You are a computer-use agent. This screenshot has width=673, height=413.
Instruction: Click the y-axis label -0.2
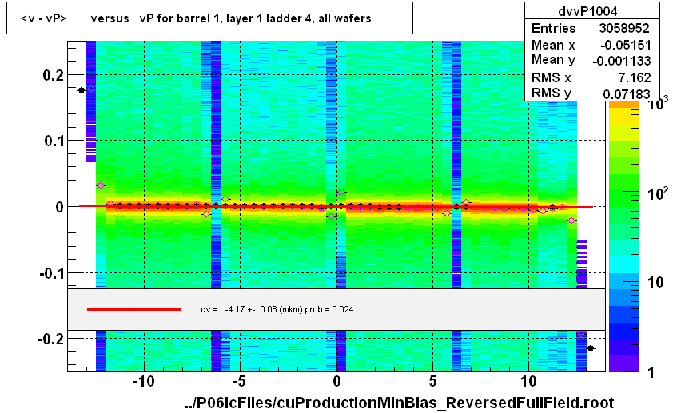(51, 339)
